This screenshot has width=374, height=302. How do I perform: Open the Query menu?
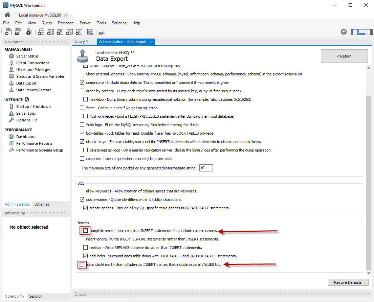(x=47, y=23)
